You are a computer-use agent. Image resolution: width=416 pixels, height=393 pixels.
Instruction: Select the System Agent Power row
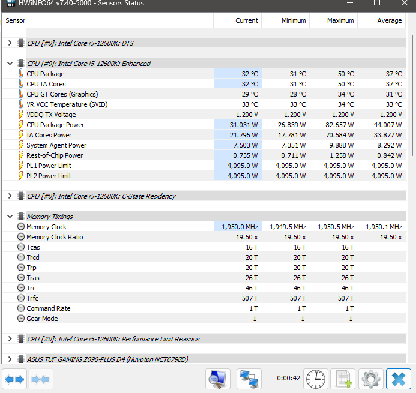pyautogui.click(x=204, y=145)
